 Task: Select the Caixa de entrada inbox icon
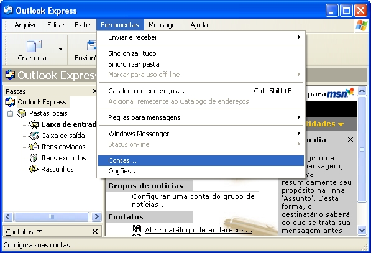coord(34,124)
